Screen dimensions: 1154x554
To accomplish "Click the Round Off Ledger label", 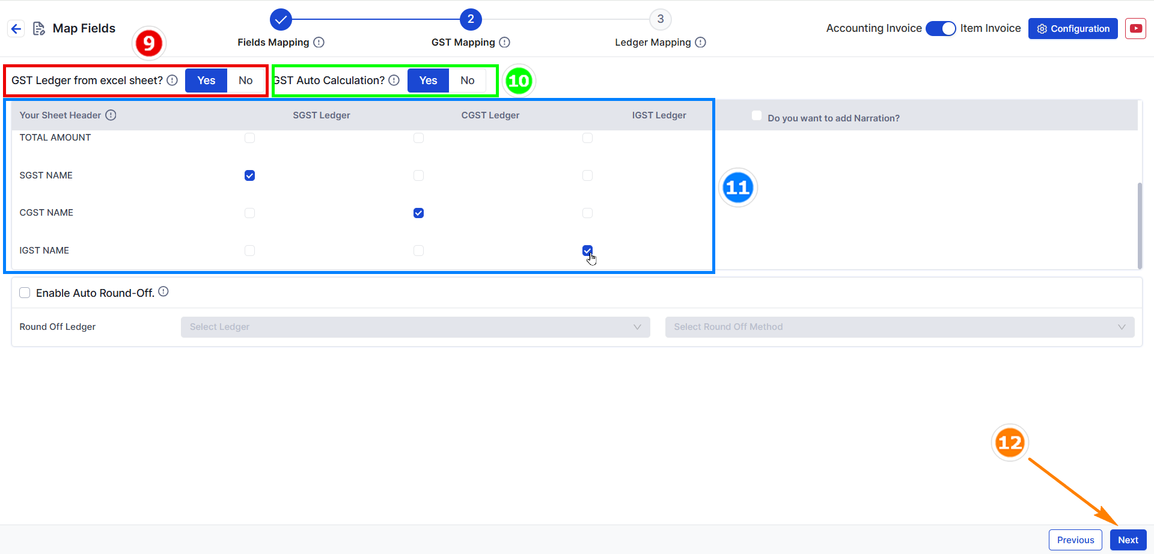I will tap(58, 327).
